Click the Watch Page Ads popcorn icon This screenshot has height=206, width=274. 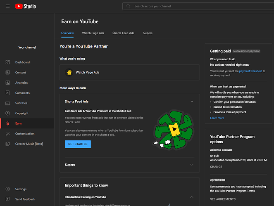click(69, 72)
